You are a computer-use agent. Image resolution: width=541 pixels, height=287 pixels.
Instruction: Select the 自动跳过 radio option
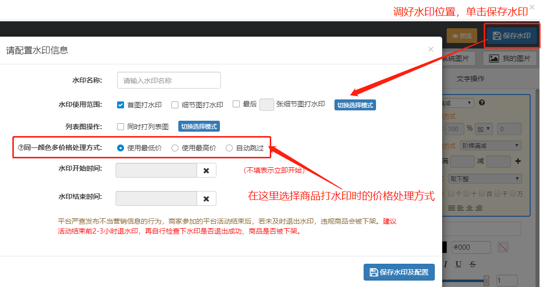[229, 148]
